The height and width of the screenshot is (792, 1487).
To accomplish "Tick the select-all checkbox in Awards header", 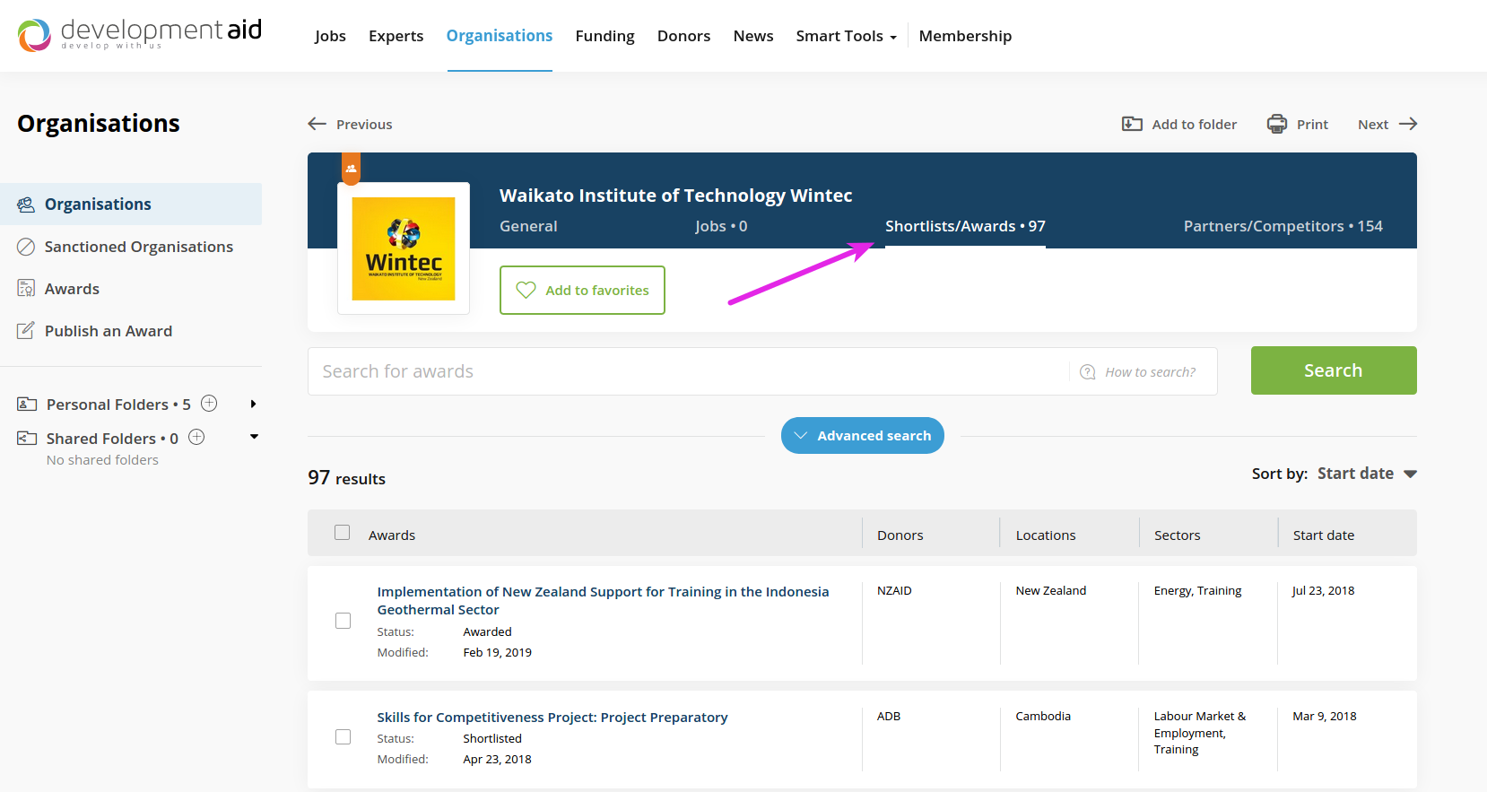I will pos(343,533).
